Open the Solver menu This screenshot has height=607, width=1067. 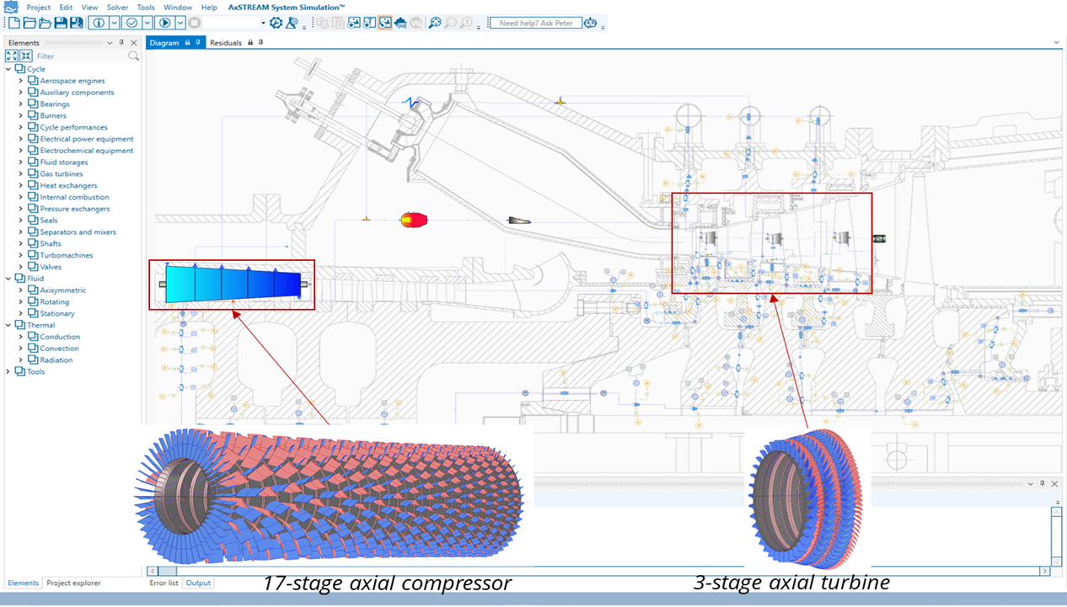[117, 7]
